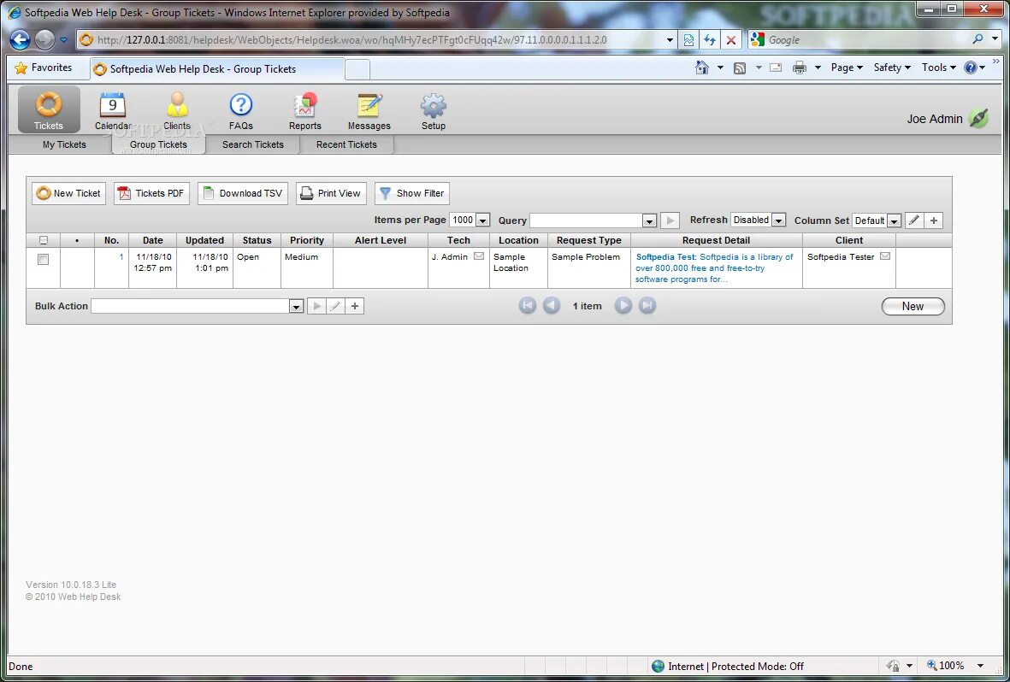
Task: Click the New Ticket button
Action: (x=69, y=193)
